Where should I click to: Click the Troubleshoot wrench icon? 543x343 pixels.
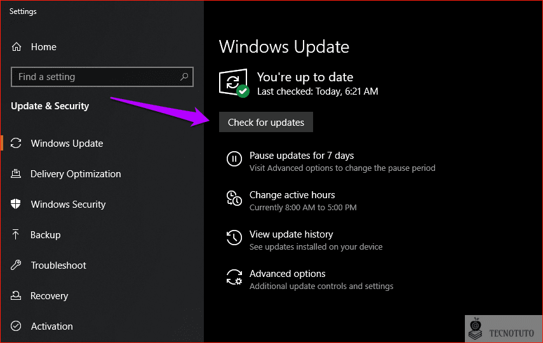click(16, 265)
